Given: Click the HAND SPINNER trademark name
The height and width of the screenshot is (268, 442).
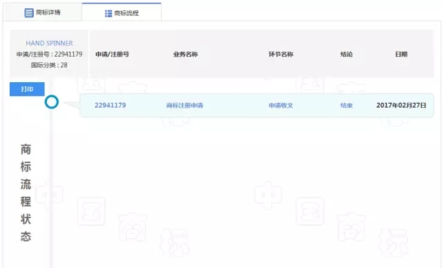Looking at the screenshot, I should coord(49,43).
